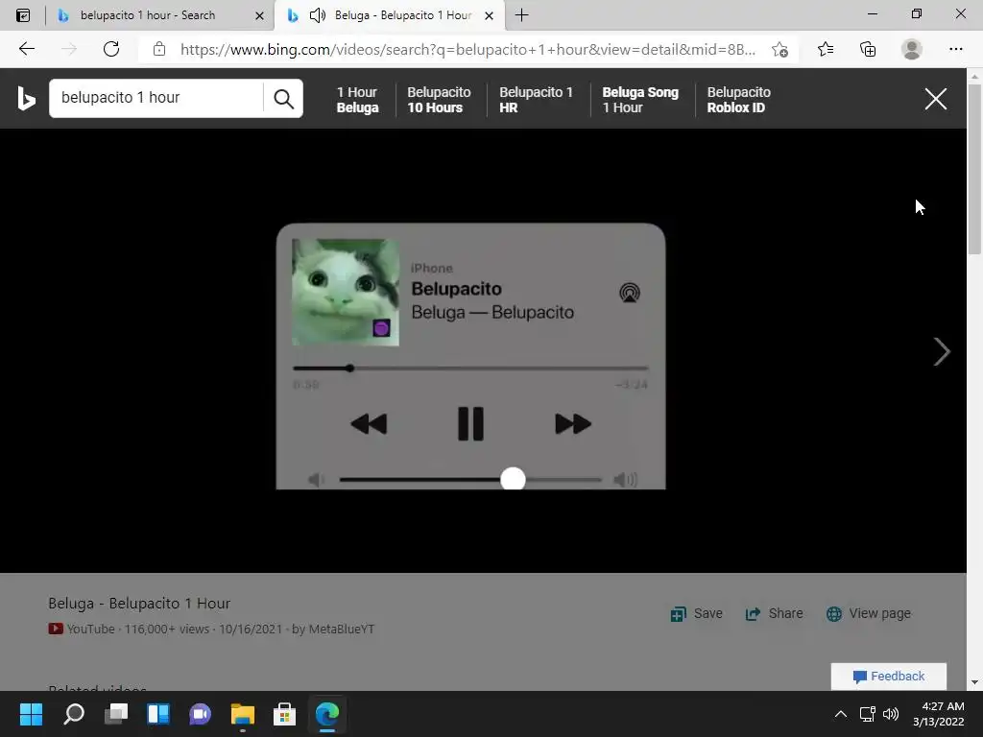Open Widgets from taskbar
The height and width of the screenshot is (737, 983).
158,714
